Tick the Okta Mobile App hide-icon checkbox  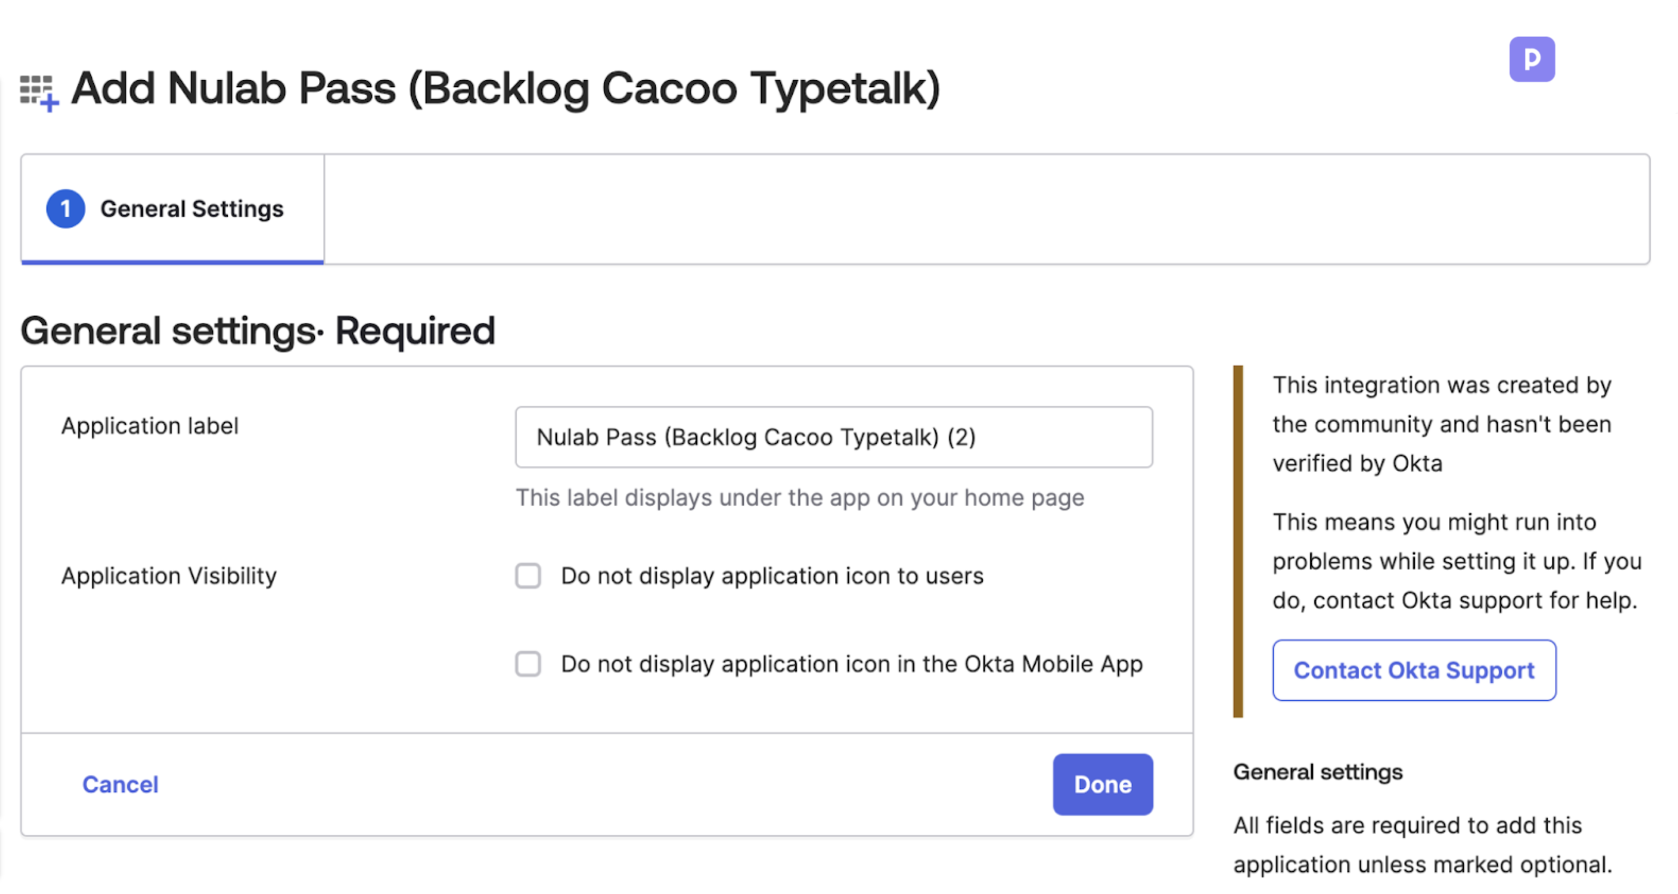[x=528, y=664]
